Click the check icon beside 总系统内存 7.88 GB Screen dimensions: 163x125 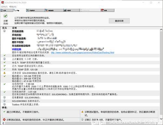[x=5, y=84]
